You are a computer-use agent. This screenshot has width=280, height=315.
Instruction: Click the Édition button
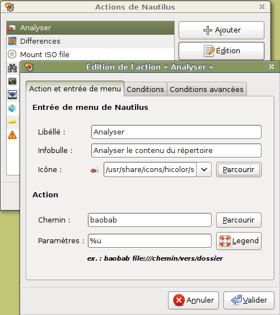pyautogui.click(x=221, y=51)
